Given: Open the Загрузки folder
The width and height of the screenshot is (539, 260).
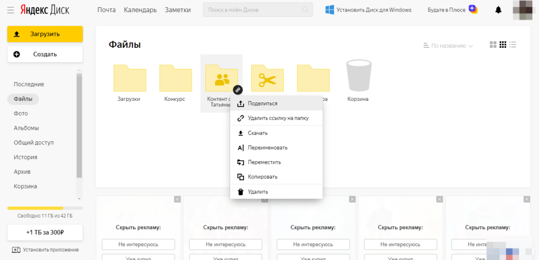Looking at the screenshot, I should click(129, 78).
